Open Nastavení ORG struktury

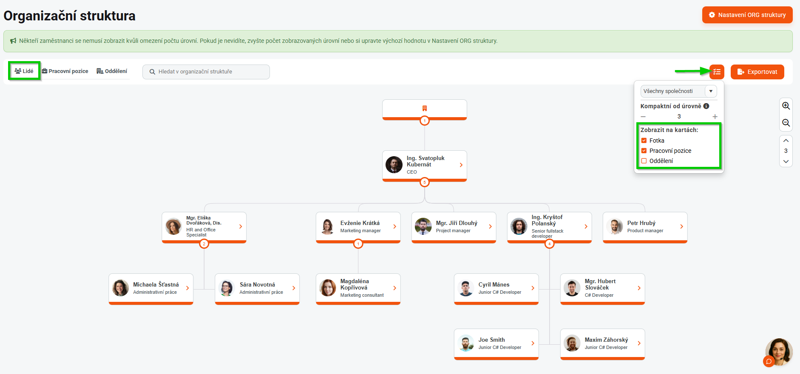[747, 15]
